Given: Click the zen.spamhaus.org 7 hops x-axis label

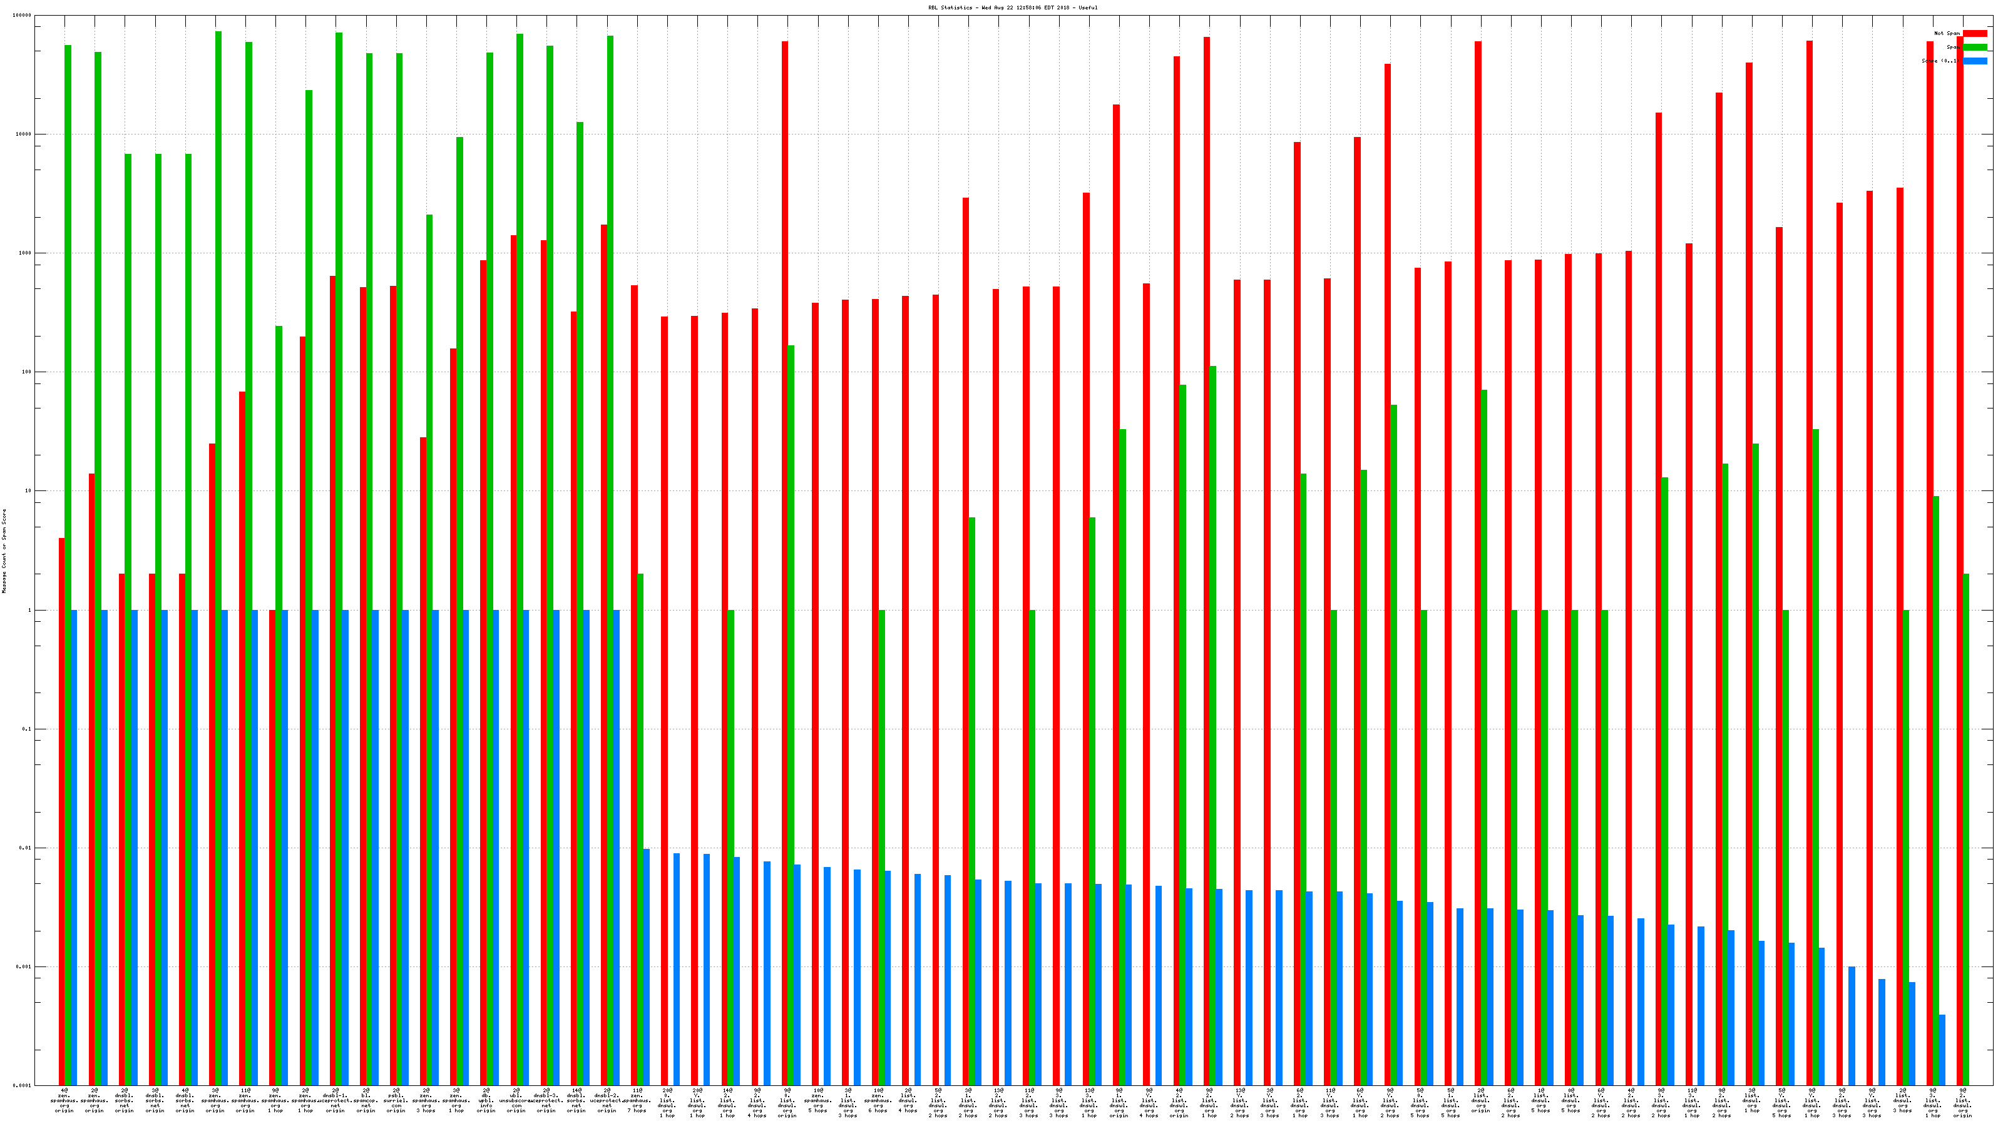Looking at the screenshot, I should 637,1100.
